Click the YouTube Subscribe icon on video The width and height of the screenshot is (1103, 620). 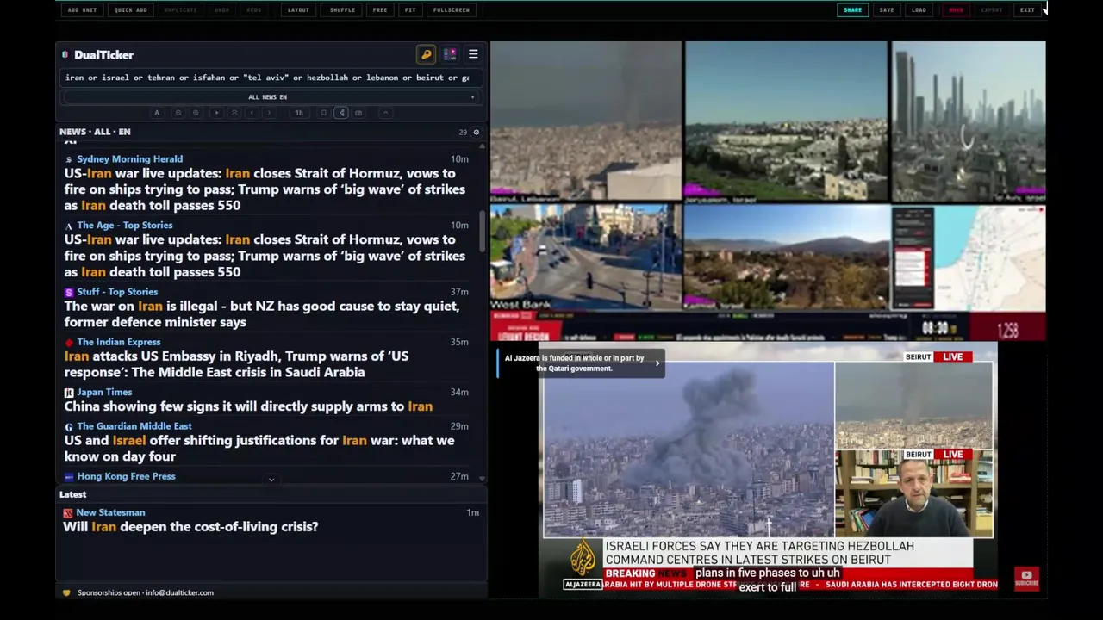click(x=1026, y=579)
